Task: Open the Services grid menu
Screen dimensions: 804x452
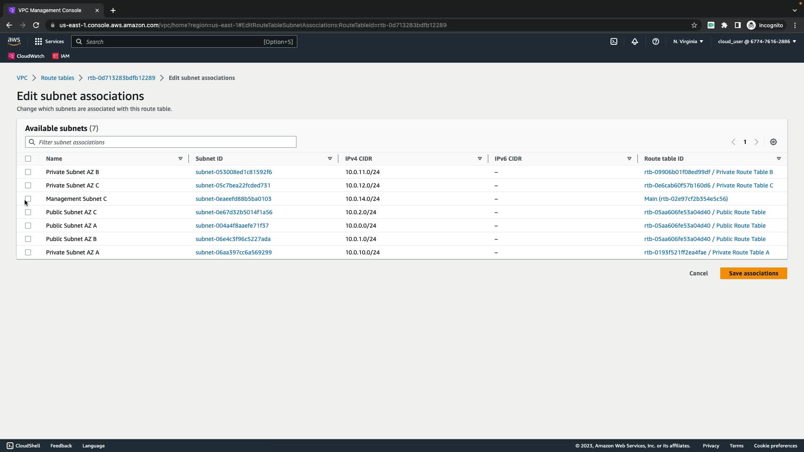Action: (x=49, y=41)
